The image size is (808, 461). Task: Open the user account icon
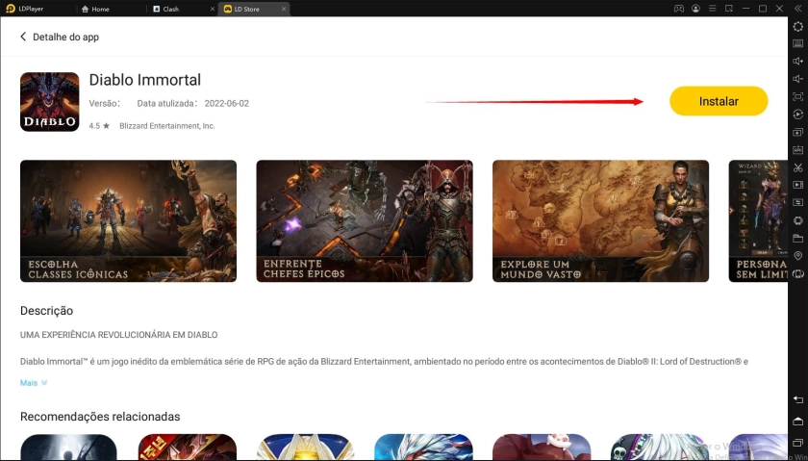coord(695,9)
